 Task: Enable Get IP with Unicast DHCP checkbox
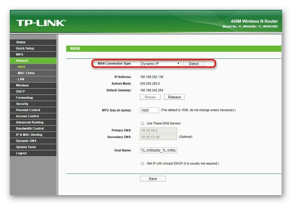click(142, 164)
